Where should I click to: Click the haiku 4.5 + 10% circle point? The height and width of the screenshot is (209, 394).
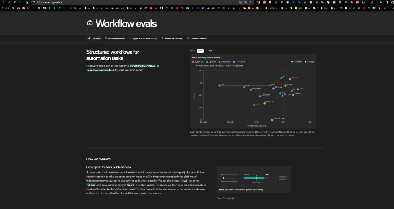[x=272, y=120]
